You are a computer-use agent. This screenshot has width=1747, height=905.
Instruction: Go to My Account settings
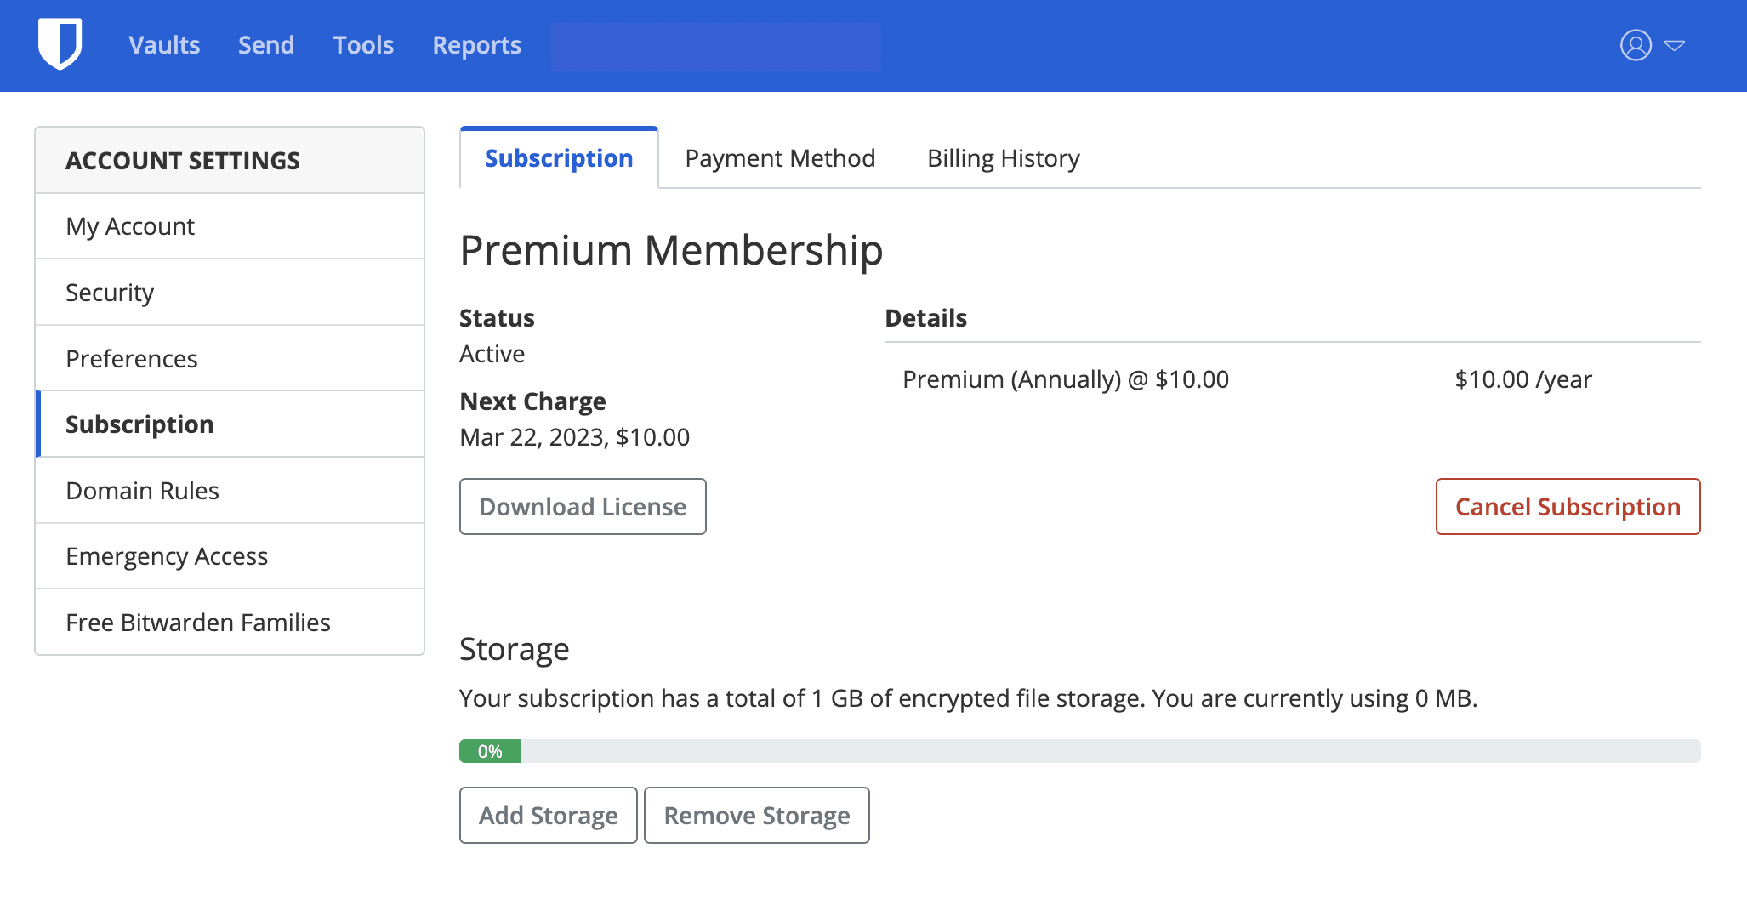click(129, 226)
